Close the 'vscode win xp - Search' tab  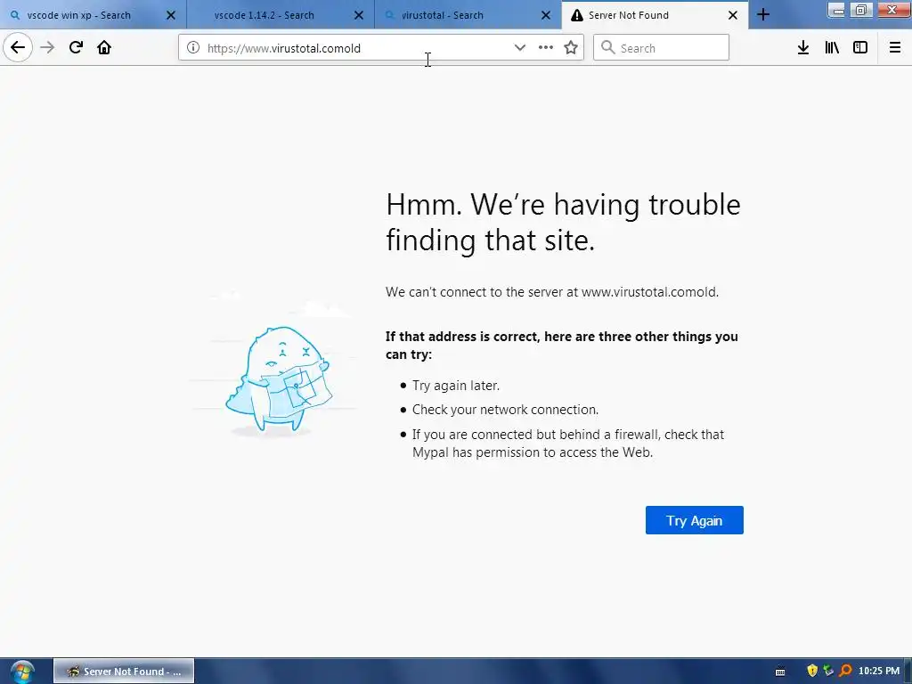coord(171,15)
